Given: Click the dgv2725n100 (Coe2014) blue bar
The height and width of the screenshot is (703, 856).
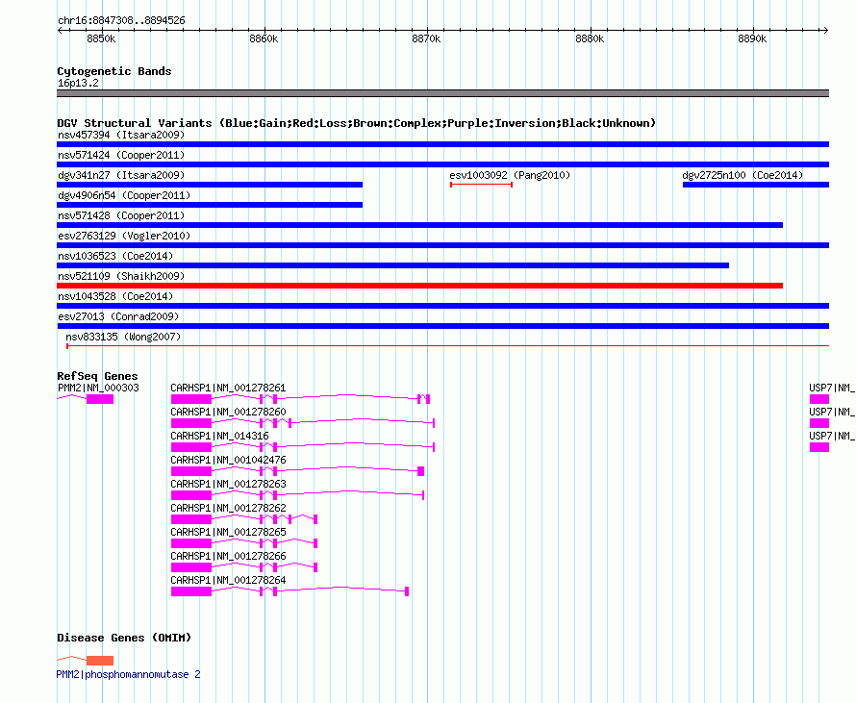Looking at the screenshot, I should pyautogui.click(x=756, y=185).
